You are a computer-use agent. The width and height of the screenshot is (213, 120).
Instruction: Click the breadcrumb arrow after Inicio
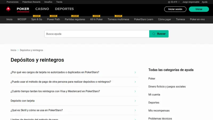coord(18,50)
